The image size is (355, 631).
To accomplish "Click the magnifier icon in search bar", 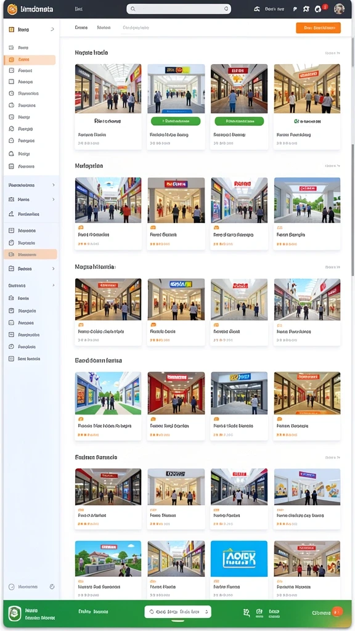I will (x=133, y=9).
